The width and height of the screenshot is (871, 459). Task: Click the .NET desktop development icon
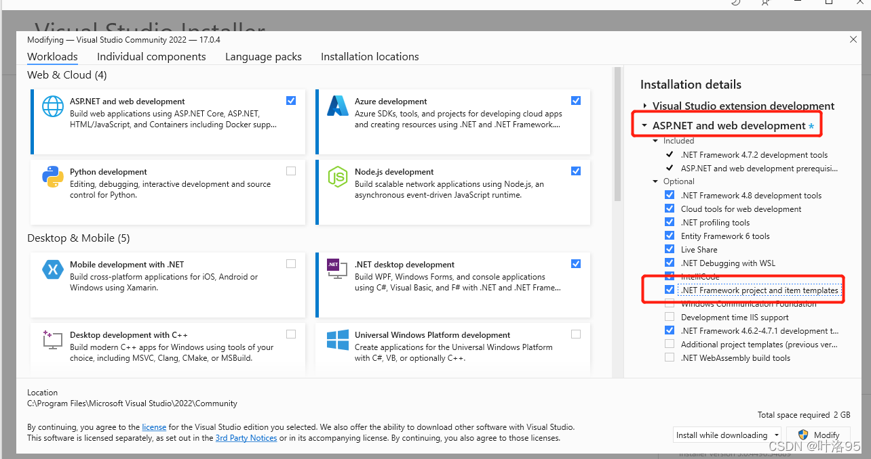pos(337,269)
